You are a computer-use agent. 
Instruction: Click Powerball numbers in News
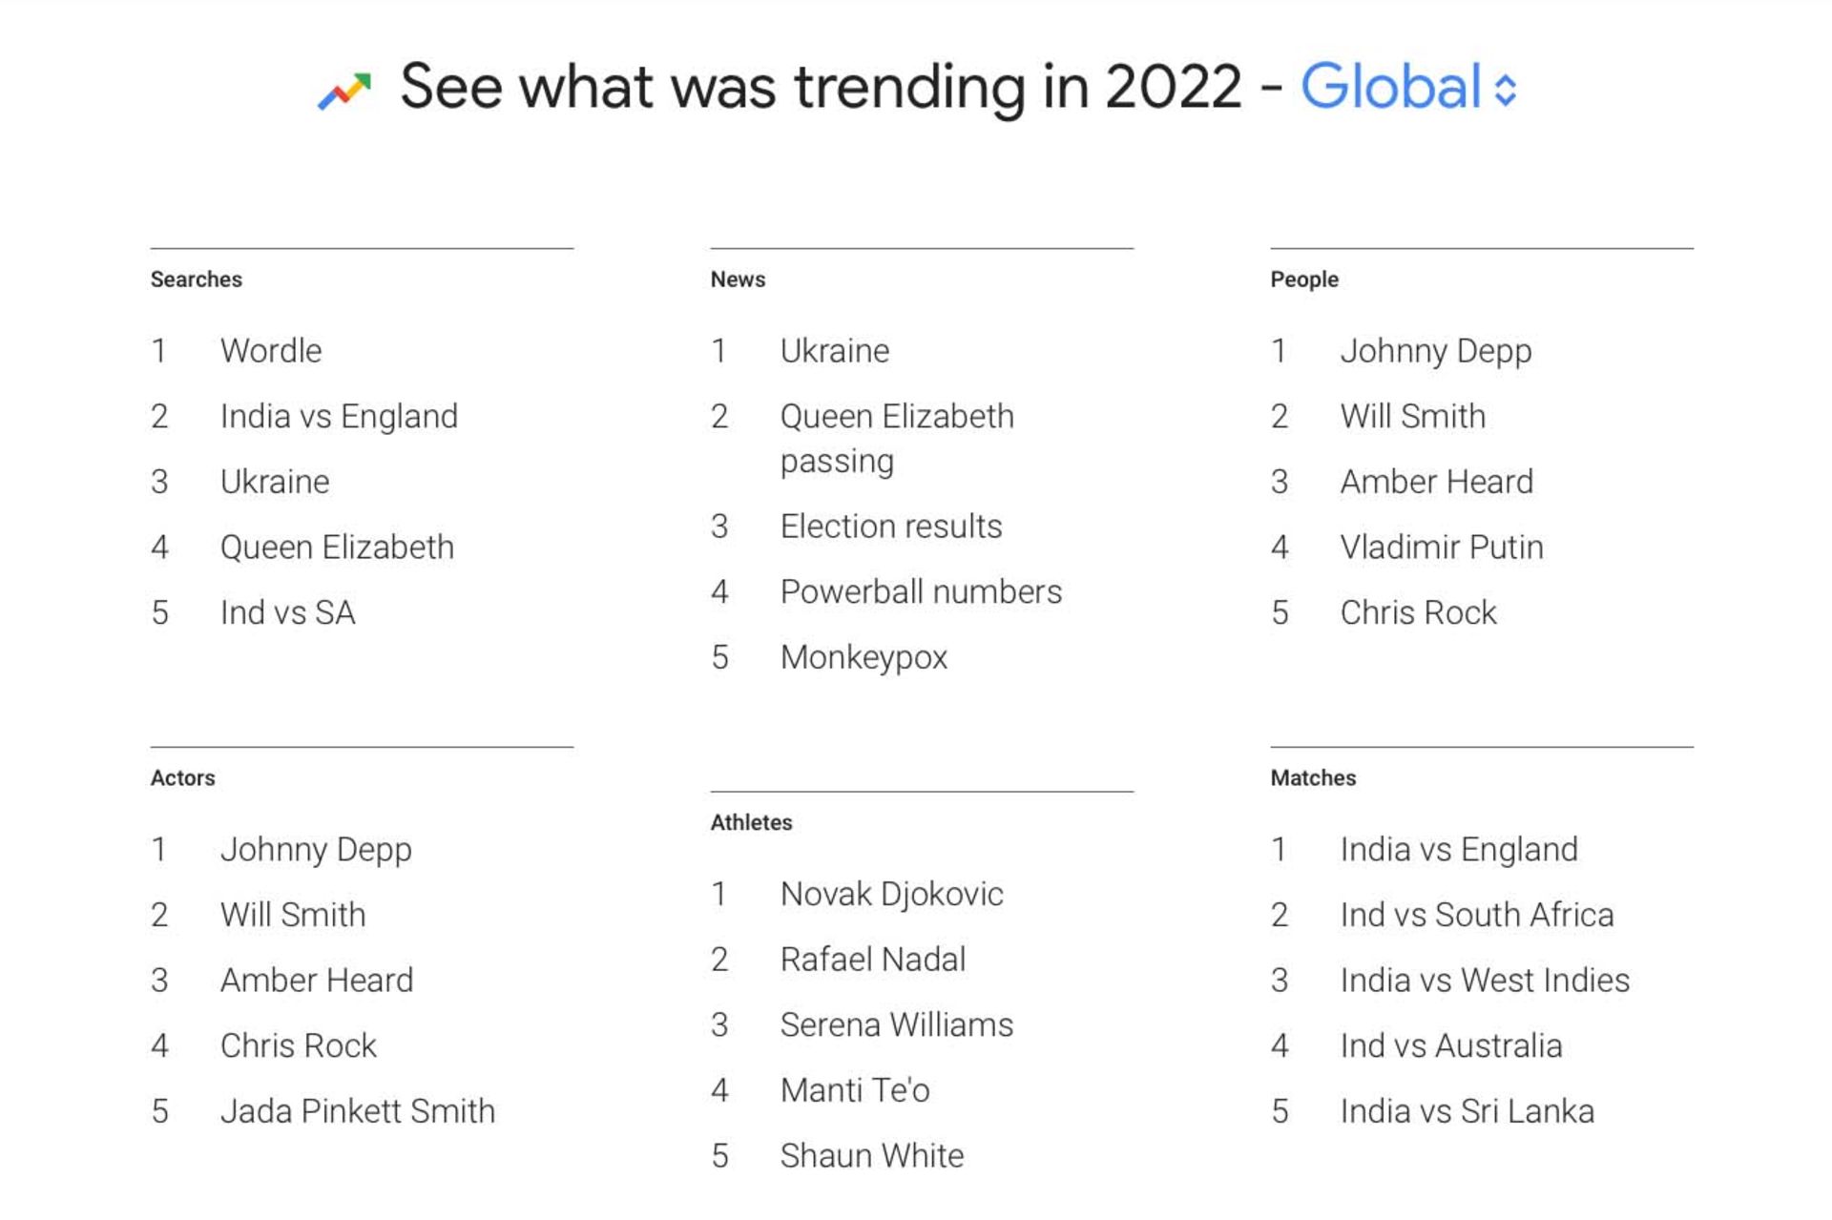[x=920, y=592]
